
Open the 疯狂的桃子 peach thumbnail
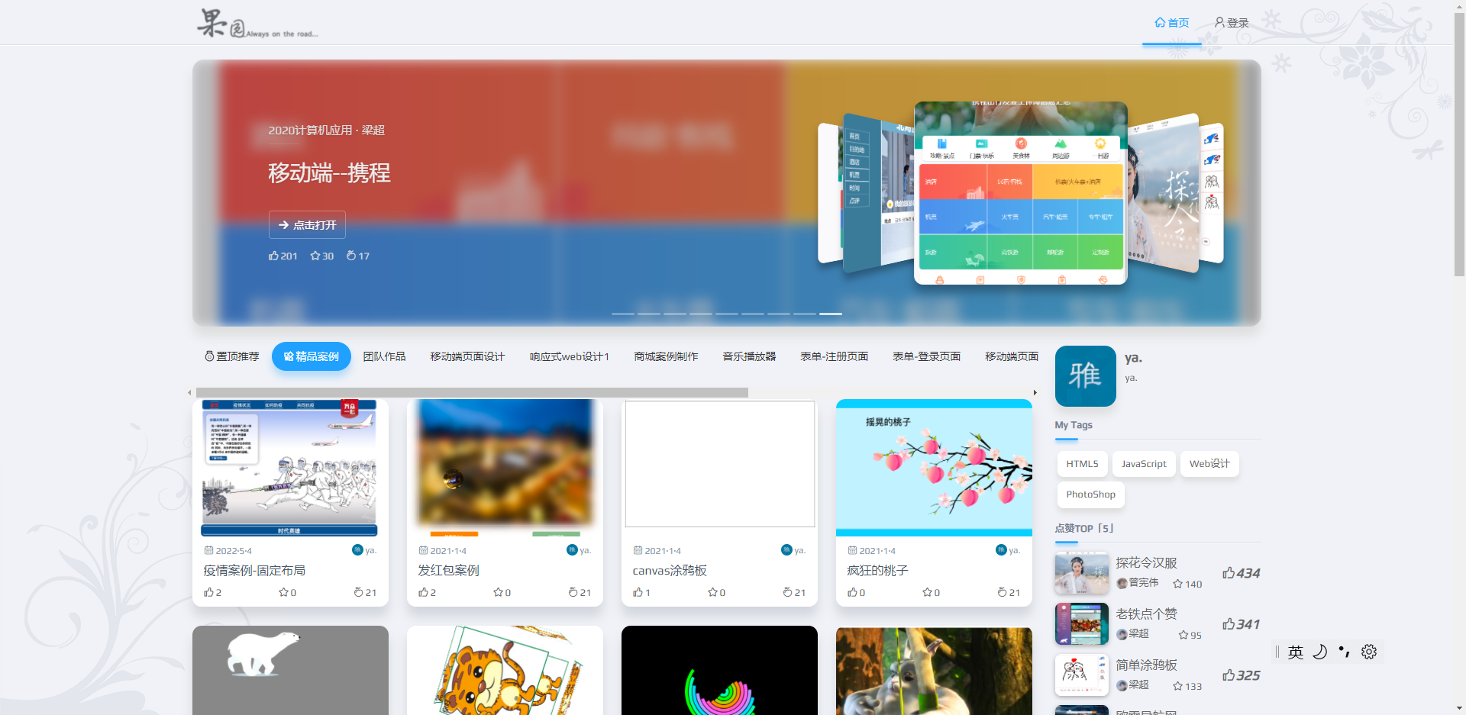tap(934, 467)
